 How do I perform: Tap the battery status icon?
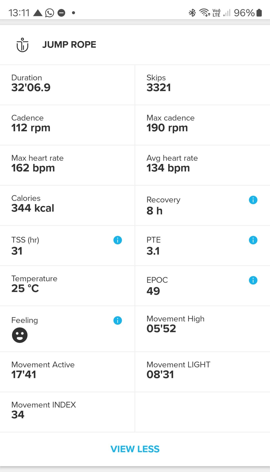coord(259,13)
